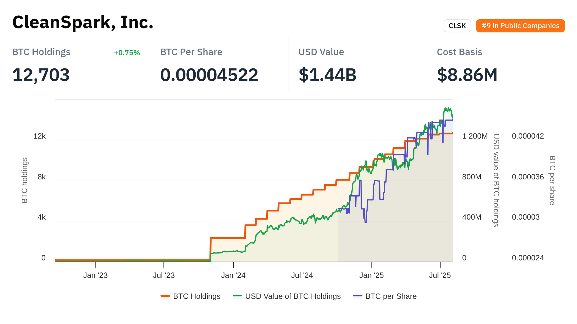This screenshot has width=577, height=324.
Task: Click the 0.00004522 BTC Per Share value
Action: (x=209, y=75)
